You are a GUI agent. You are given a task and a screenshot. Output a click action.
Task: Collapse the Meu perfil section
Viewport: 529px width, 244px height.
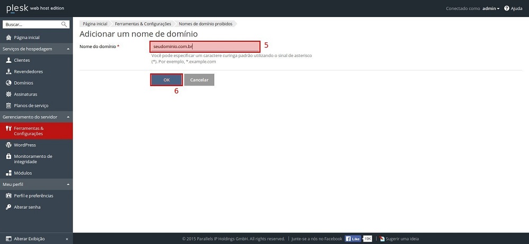pos(68,184)
